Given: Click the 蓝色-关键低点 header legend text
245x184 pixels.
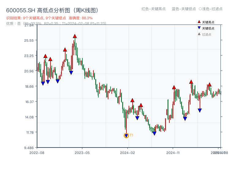Looking at the screenshot, I should (x=184, y=9).
